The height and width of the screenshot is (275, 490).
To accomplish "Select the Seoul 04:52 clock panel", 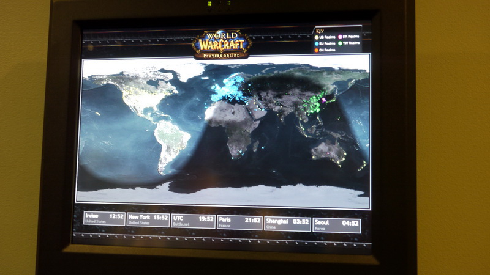I will (336, 225).
